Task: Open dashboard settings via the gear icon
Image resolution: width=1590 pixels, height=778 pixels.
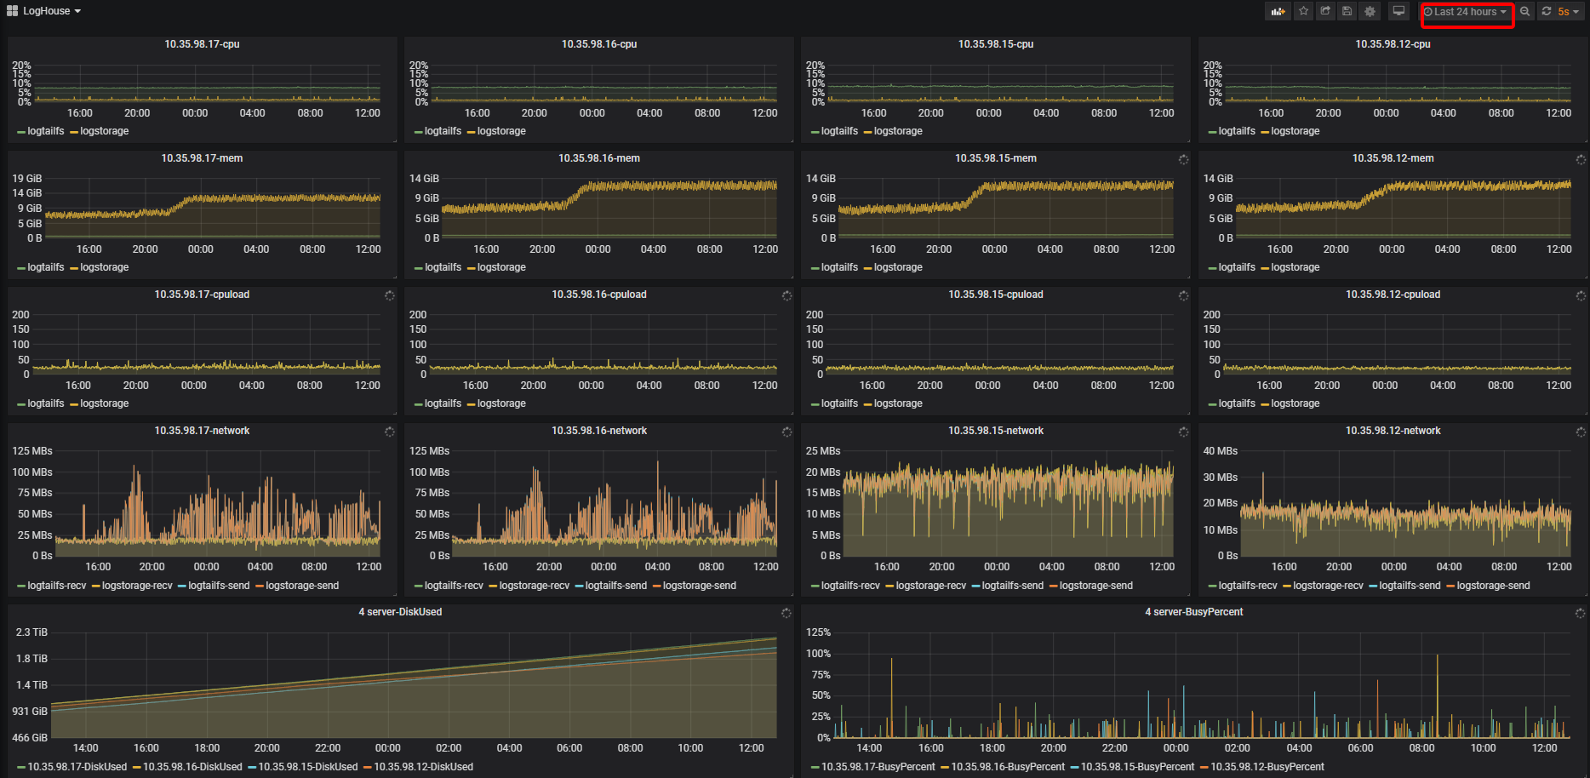Action: [1370, 11]
